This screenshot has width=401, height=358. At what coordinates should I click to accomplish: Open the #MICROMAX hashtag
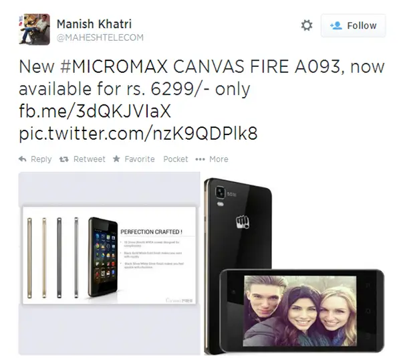pyautogui.click(x=114, y=66)
